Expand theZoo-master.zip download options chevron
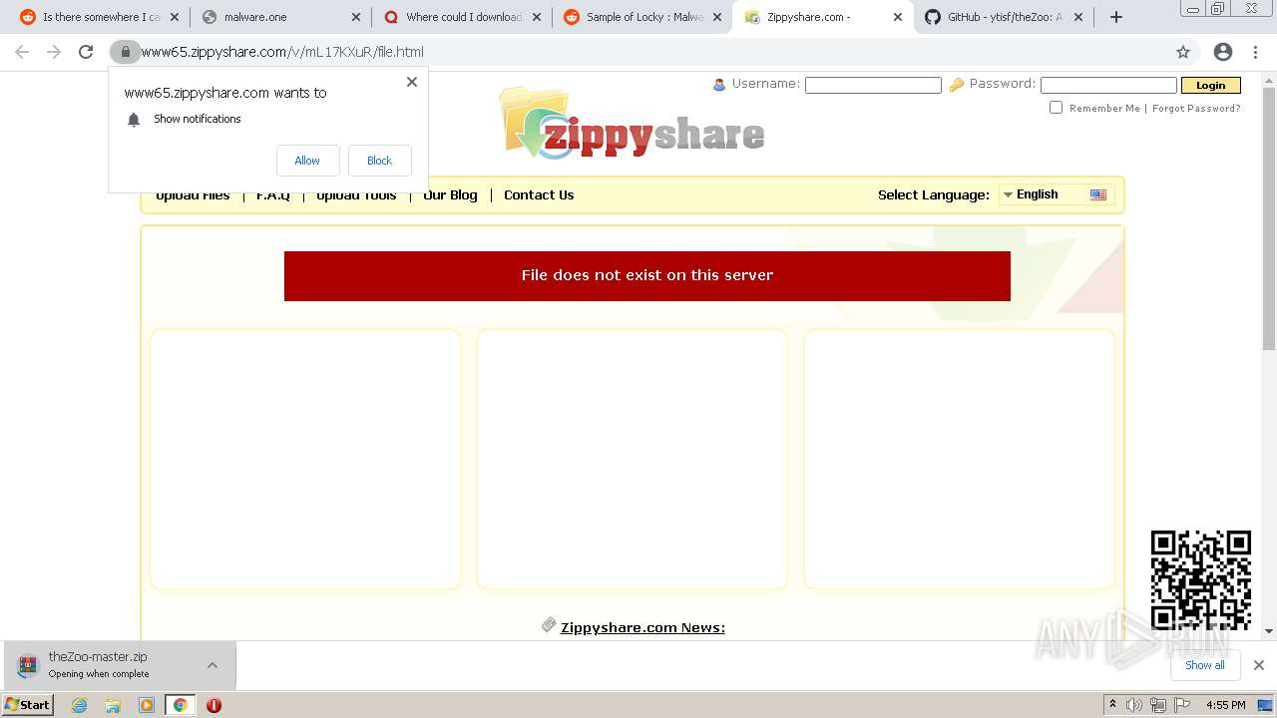1277x718 pixels. [x=213, y=665]
